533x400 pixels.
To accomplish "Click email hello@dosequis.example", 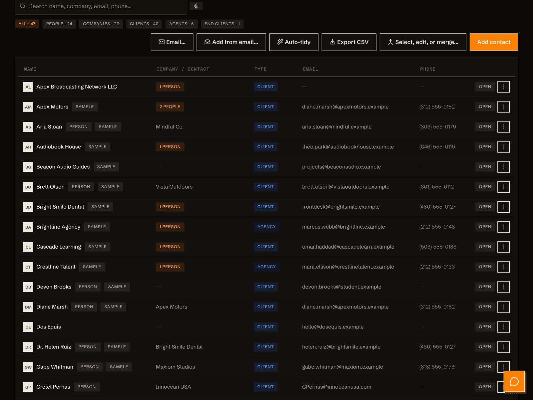I will pos(333,327).
